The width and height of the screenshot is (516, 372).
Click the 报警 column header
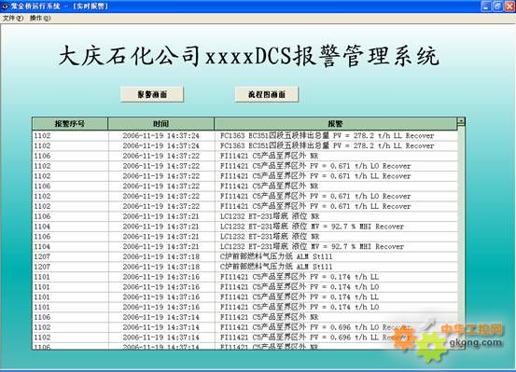pos(336,124)
